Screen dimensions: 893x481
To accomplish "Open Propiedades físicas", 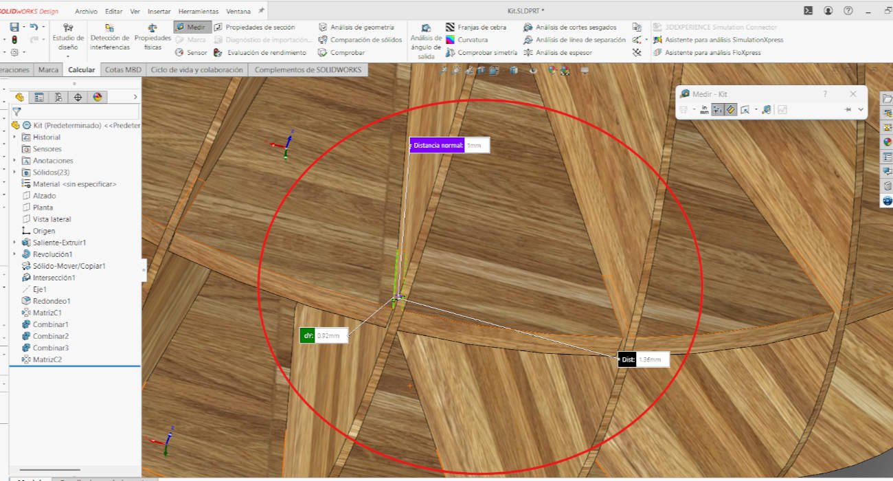I will (152, 37).
